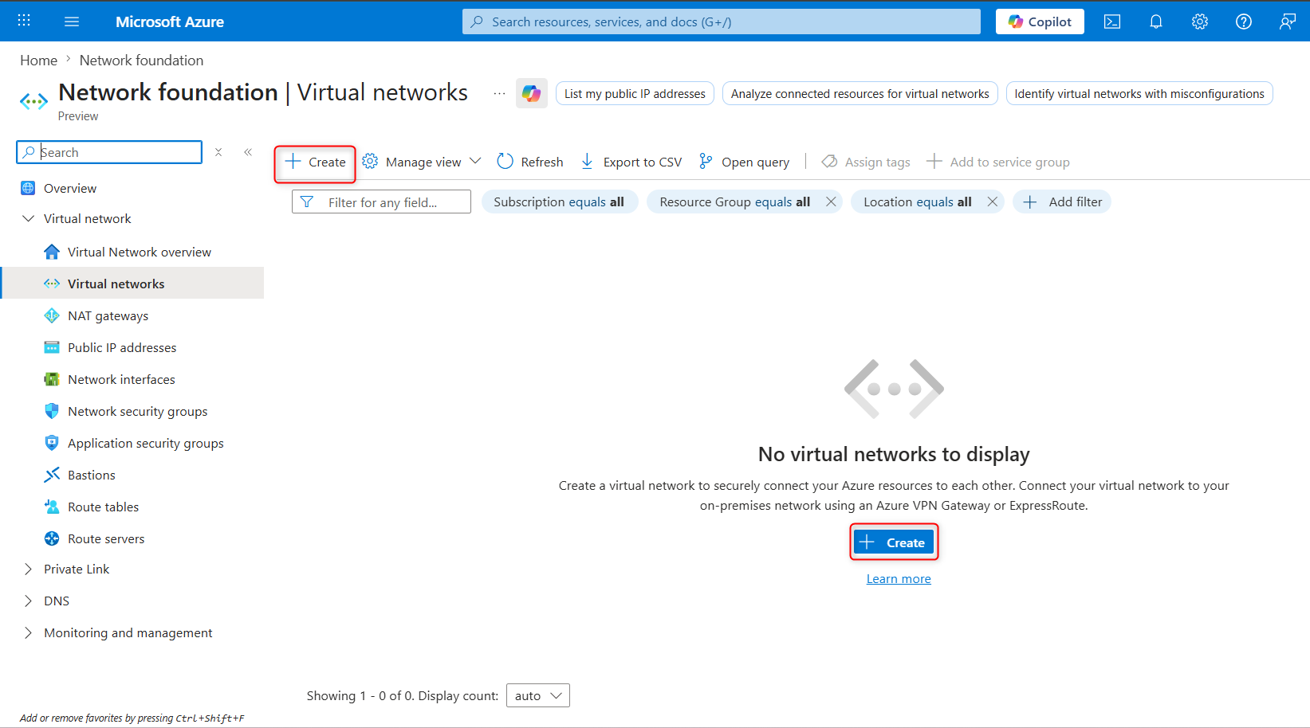Remove the Location equals all filter
1310x728 pixels.
click(x=993, y=202)
